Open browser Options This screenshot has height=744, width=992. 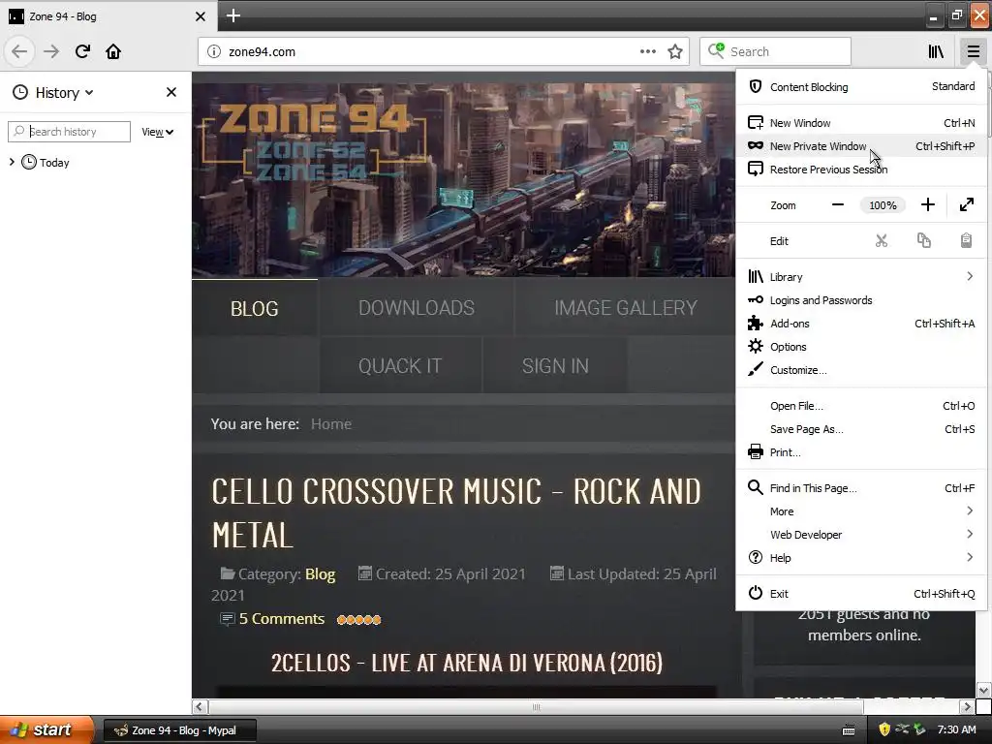861,347
